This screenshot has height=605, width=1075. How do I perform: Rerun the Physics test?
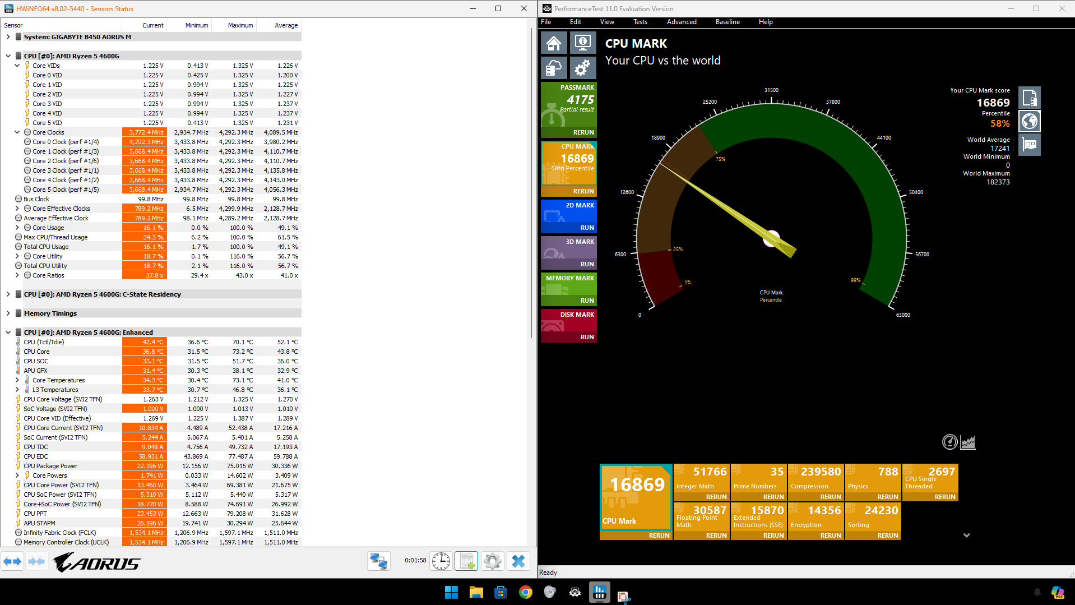click(x=888, y=497)
